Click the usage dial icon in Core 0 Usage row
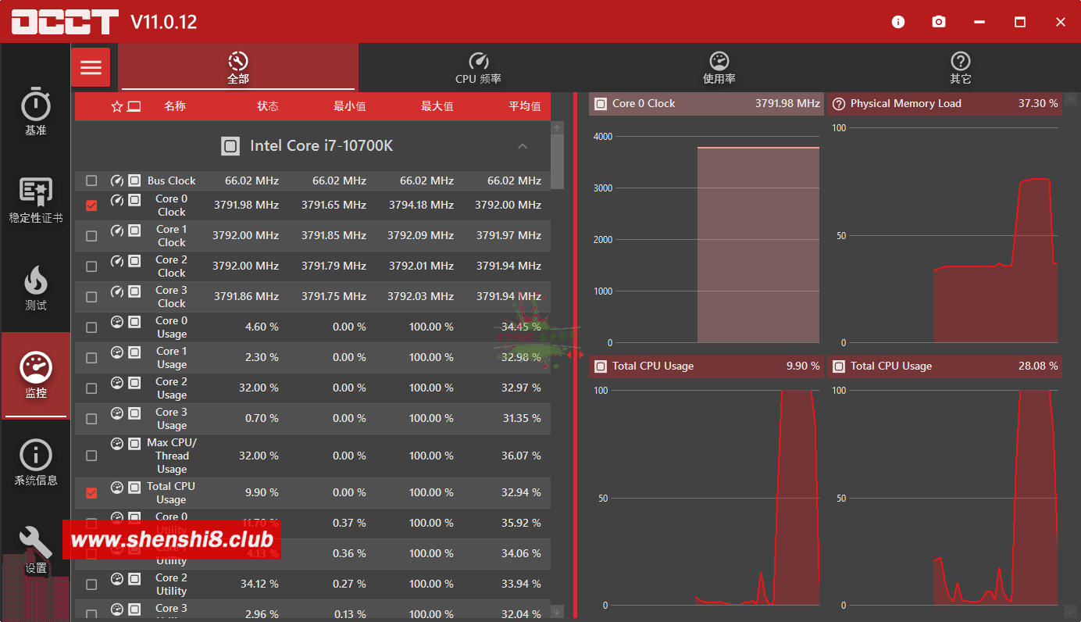The height and width of the screenshot is (622, 1081). point(117,321)
